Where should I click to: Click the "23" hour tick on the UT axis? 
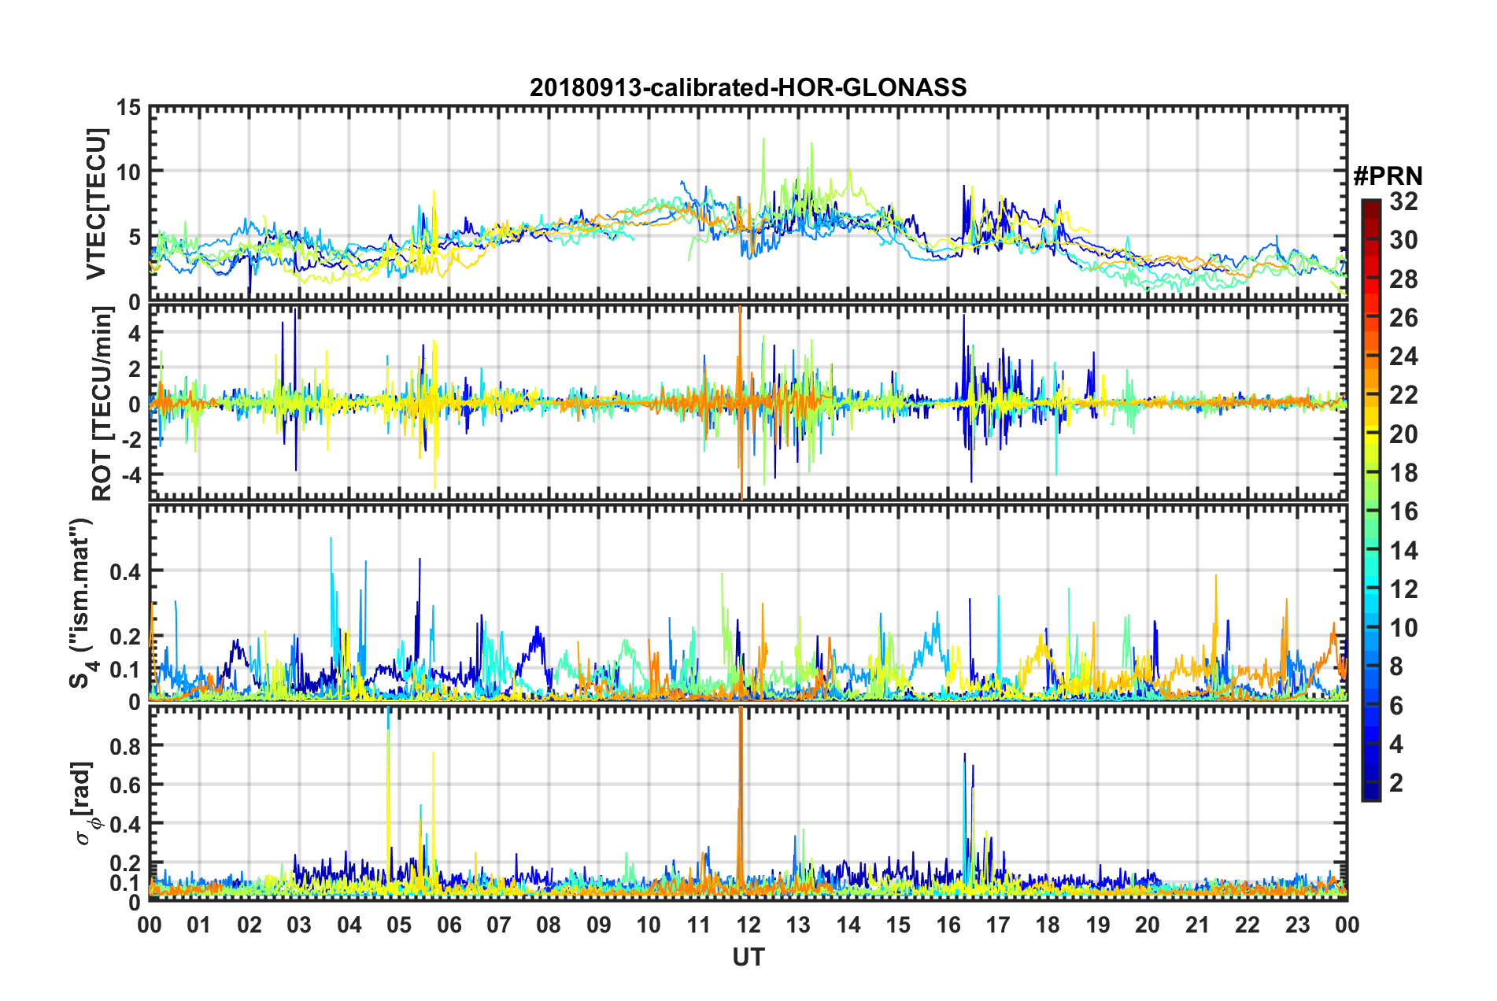tap(1298, 925)
